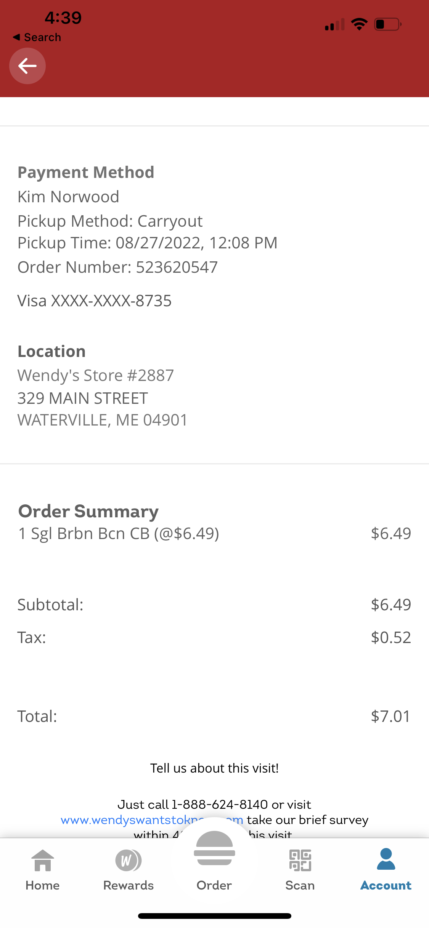The width and height of the screenshot is (429, 928).
Task: Tap the Account person icon
Action: click(x=386, y=859)
